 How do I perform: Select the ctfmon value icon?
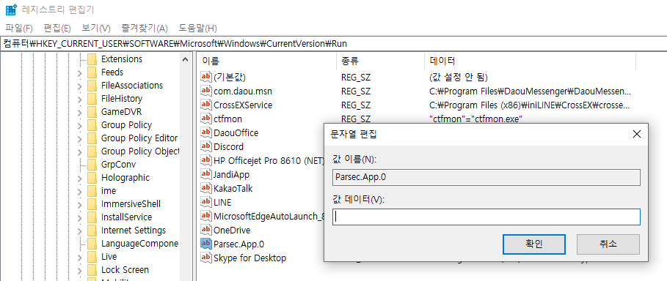pos(206,119)
